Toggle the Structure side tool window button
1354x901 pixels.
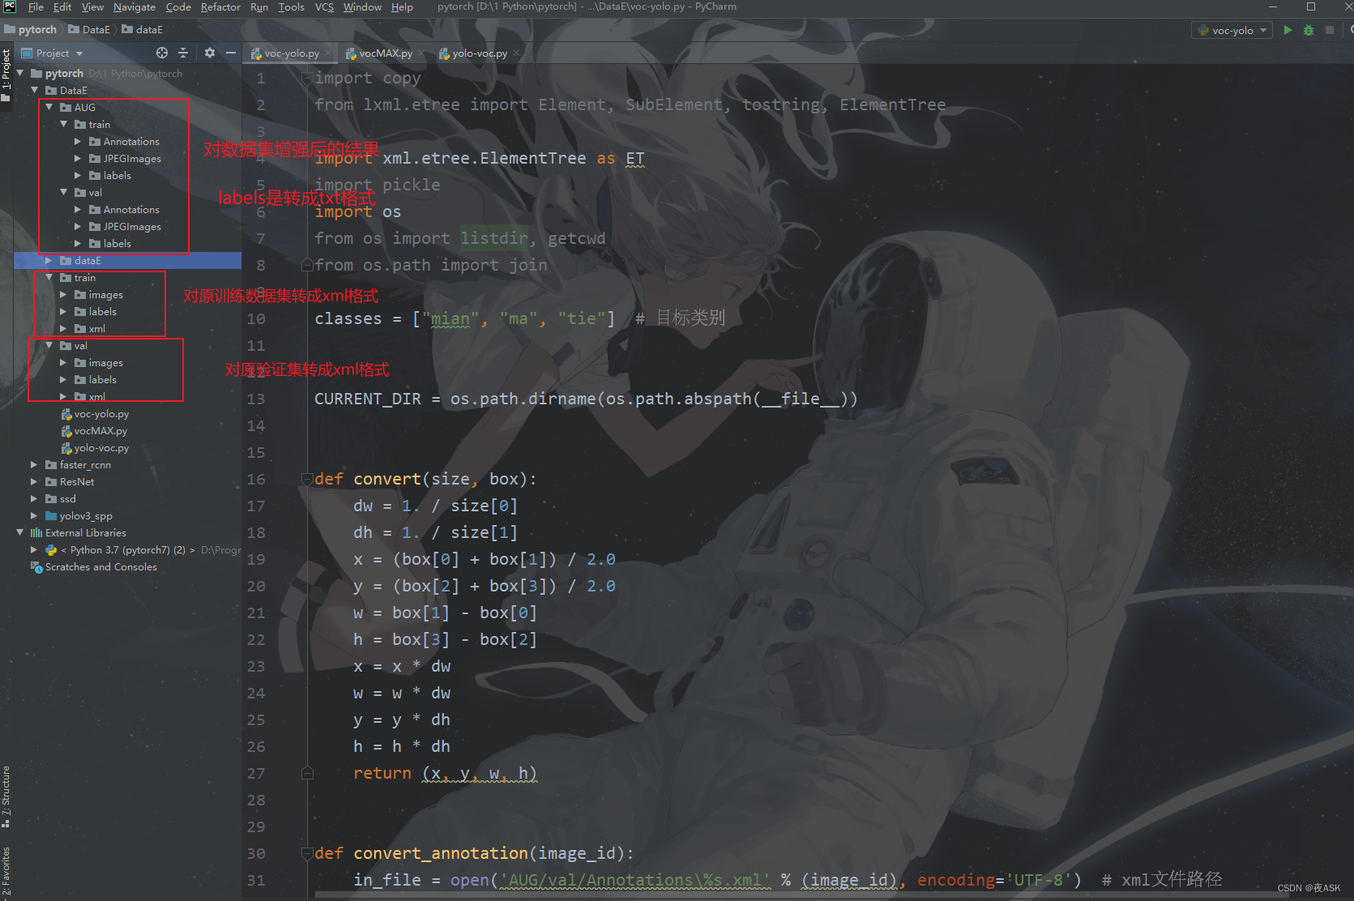6,796
